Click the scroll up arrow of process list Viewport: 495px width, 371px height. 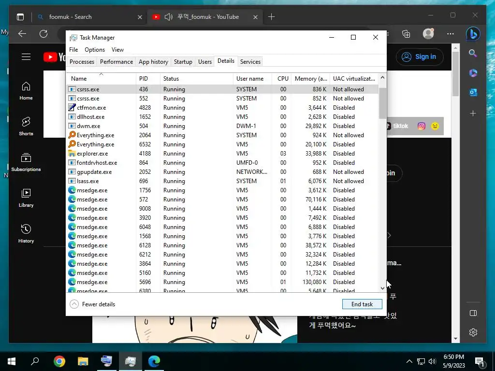[x=382, y=78]
